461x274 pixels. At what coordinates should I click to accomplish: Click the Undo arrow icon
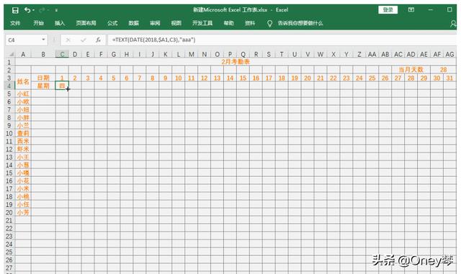tap(27, 10)
